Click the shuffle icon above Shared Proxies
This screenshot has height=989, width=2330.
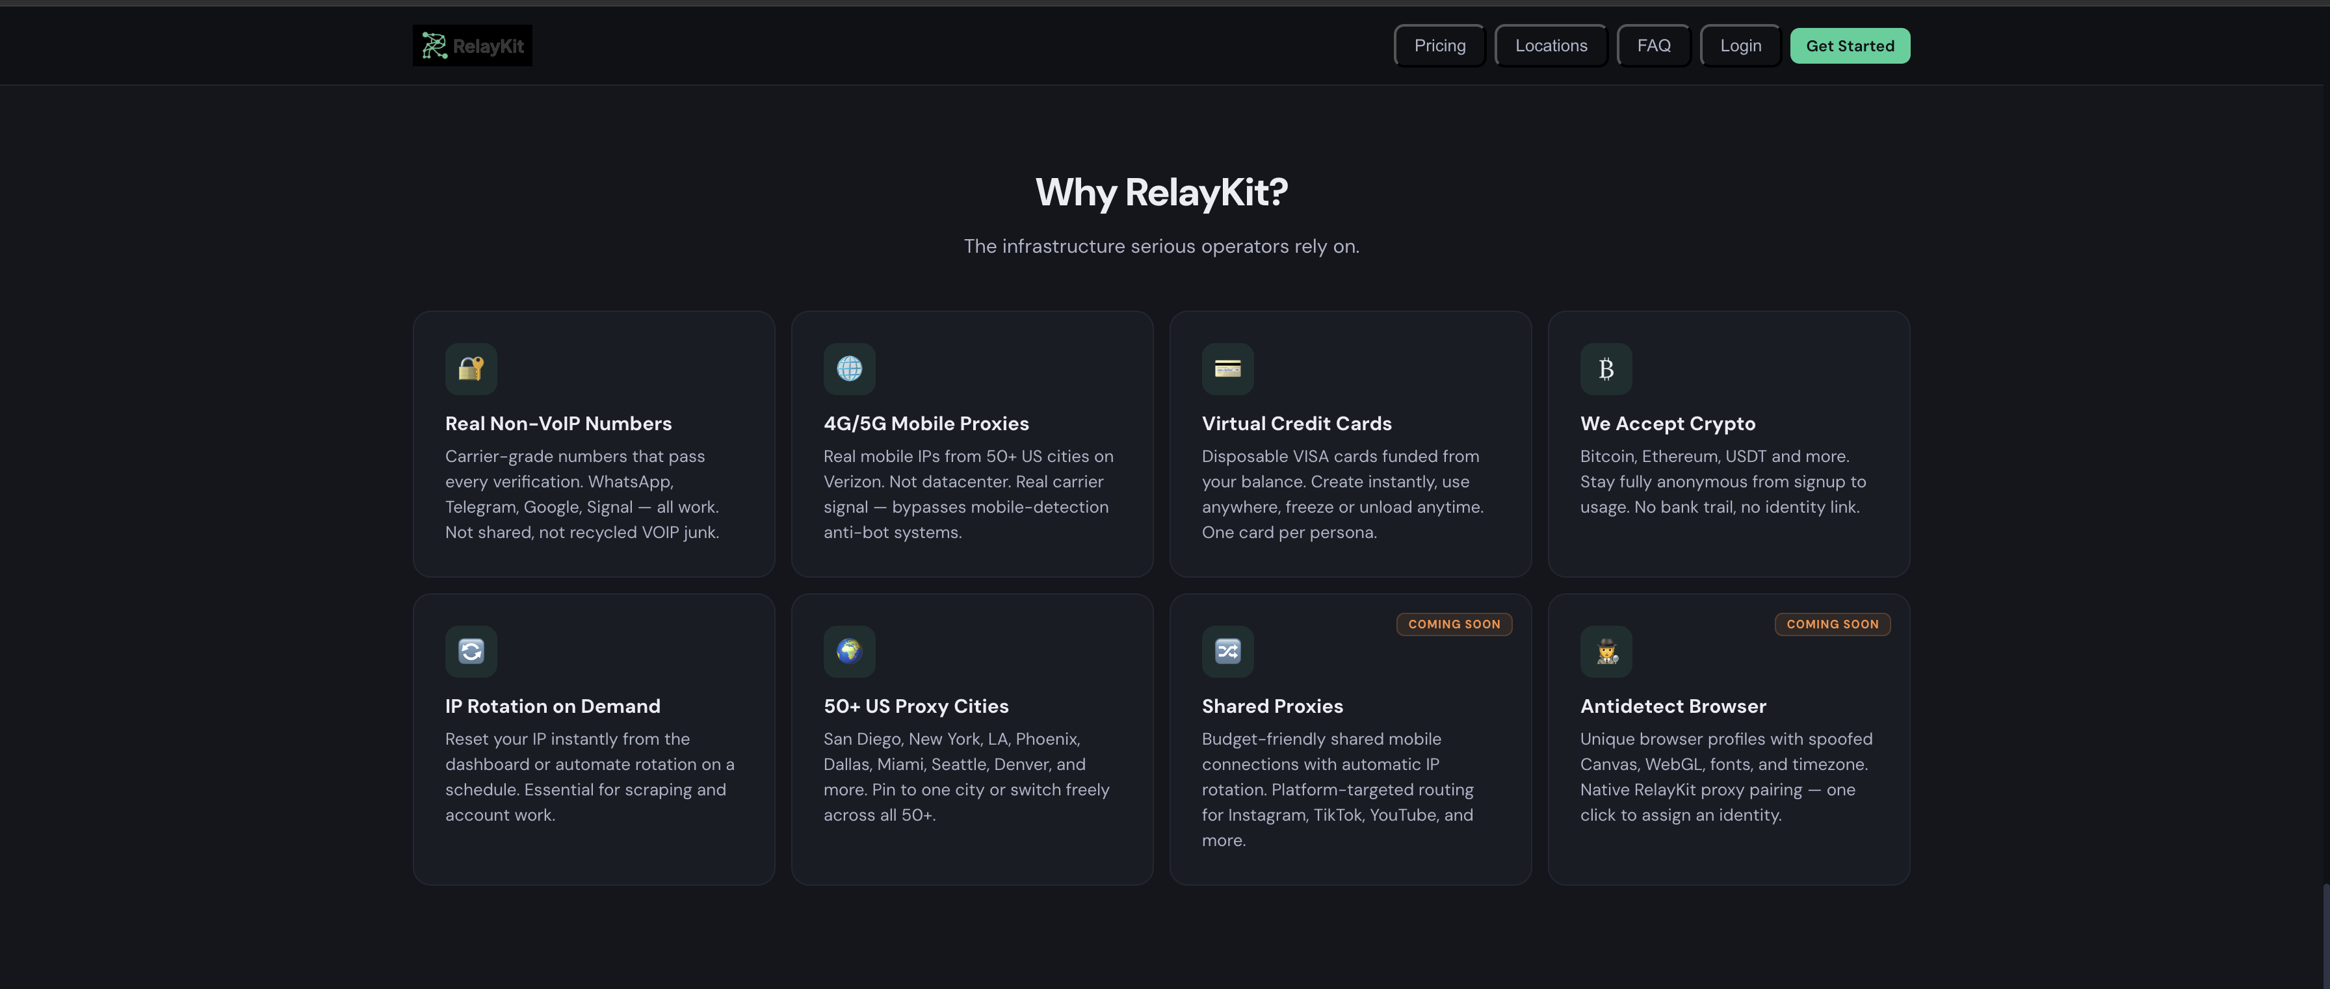(x=1227, y=651)
